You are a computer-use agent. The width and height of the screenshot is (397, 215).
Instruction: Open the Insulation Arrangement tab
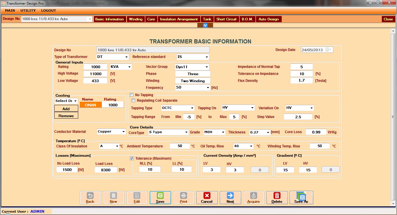pyautogui.click(x=179, y=19)
